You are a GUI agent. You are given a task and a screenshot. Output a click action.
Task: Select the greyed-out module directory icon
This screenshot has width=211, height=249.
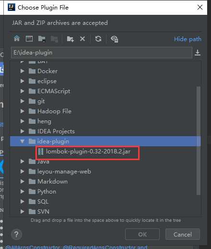54,39
